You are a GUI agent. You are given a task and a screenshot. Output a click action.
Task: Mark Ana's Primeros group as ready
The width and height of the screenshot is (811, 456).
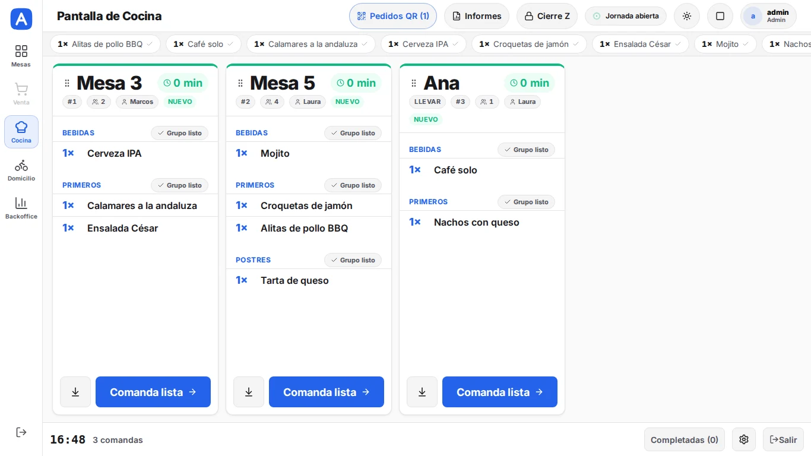click(526, 202)
